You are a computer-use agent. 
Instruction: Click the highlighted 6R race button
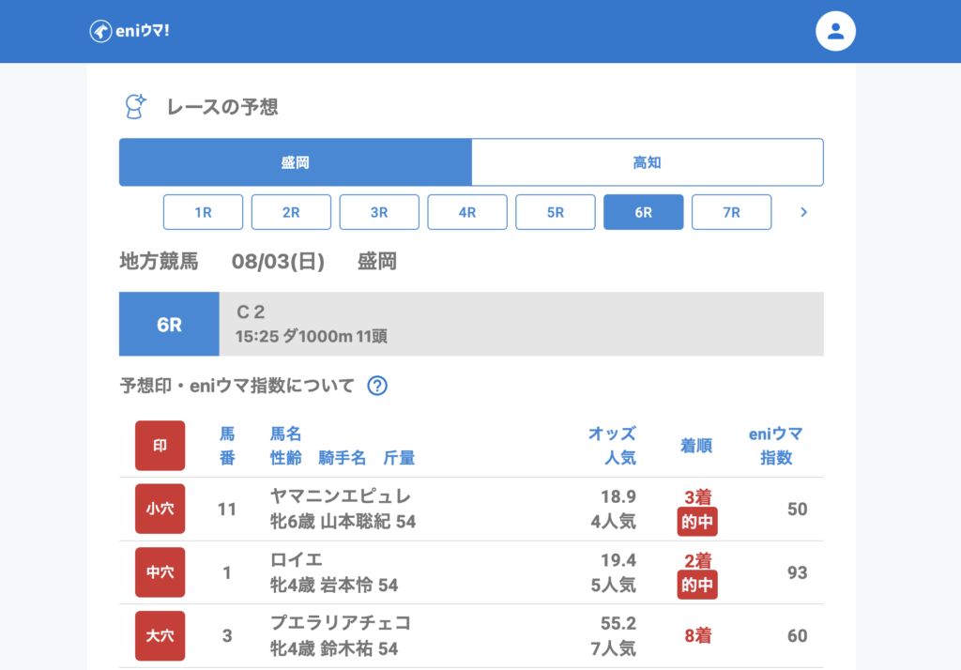[643, 212]
